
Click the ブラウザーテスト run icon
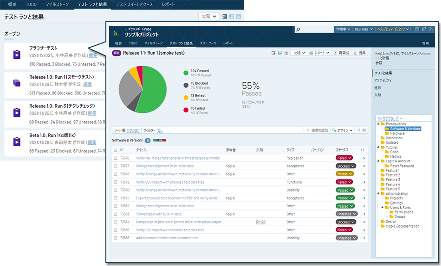click(x=17, y=55)
